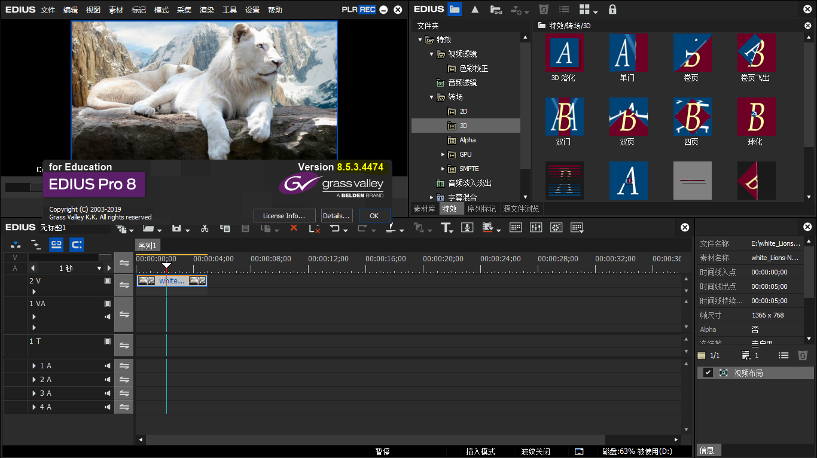Screen dimensions: 817x458
Task: Click the up triangle icon in effects toolbar
Action: coord(475,9)
